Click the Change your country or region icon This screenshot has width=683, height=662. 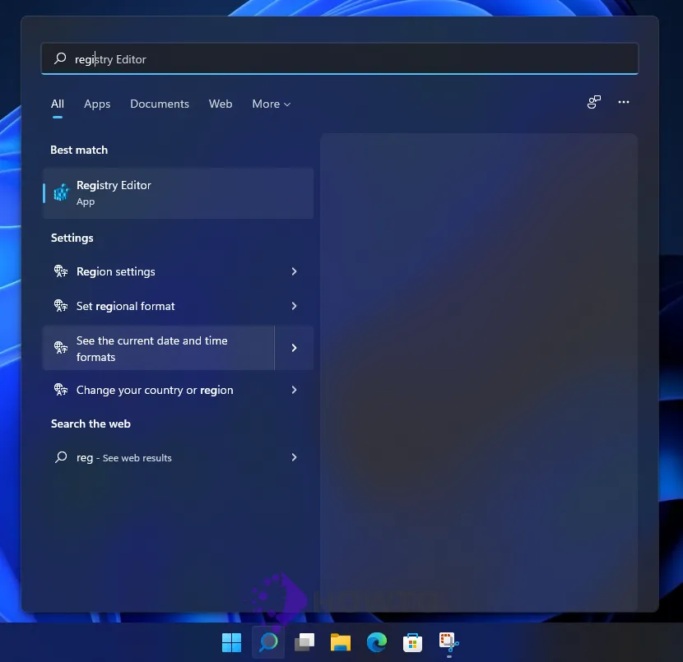click(x=61, y=390)
